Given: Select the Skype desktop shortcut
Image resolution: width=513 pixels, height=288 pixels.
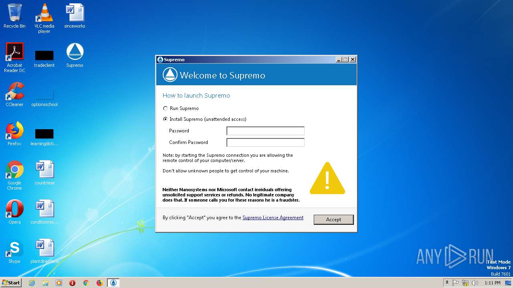Looking at the screenshot, I should pyautogui.click(x=14, y=251).
